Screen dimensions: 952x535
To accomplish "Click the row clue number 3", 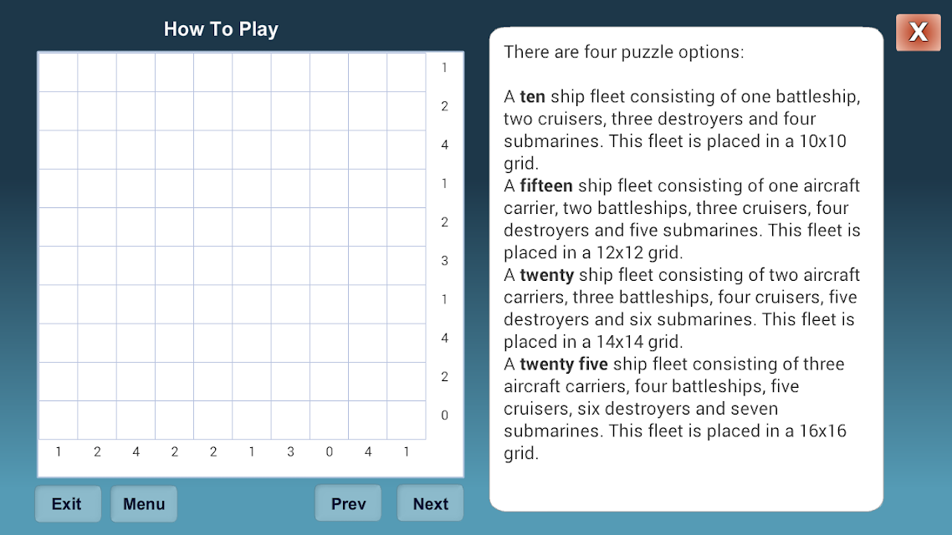I will pos(444,261).
